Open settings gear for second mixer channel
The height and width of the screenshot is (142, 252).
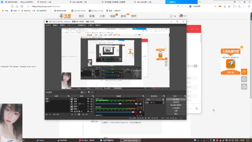(x=141, y=112)
